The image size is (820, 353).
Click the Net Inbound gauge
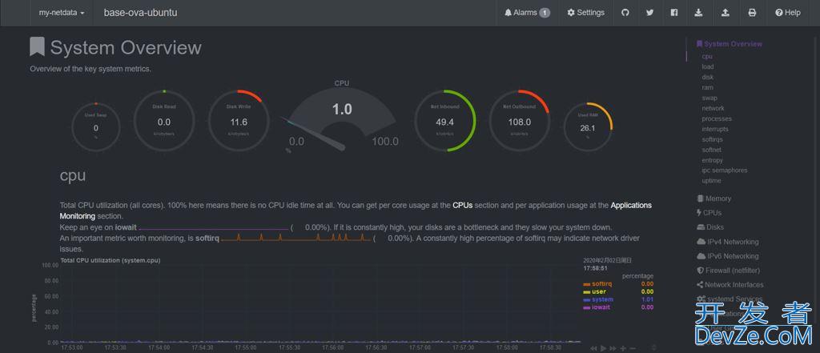point(445,121)
